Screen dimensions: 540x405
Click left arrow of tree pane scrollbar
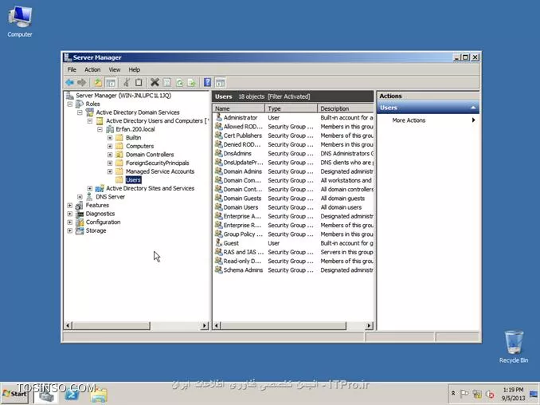(x=68, y=325)
